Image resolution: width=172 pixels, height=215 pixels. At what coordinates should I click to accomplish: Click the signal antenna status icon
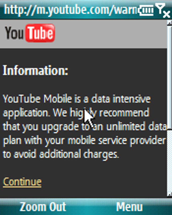(160, 8)
